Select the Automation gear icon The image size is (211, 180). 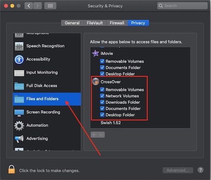point(19,126)
